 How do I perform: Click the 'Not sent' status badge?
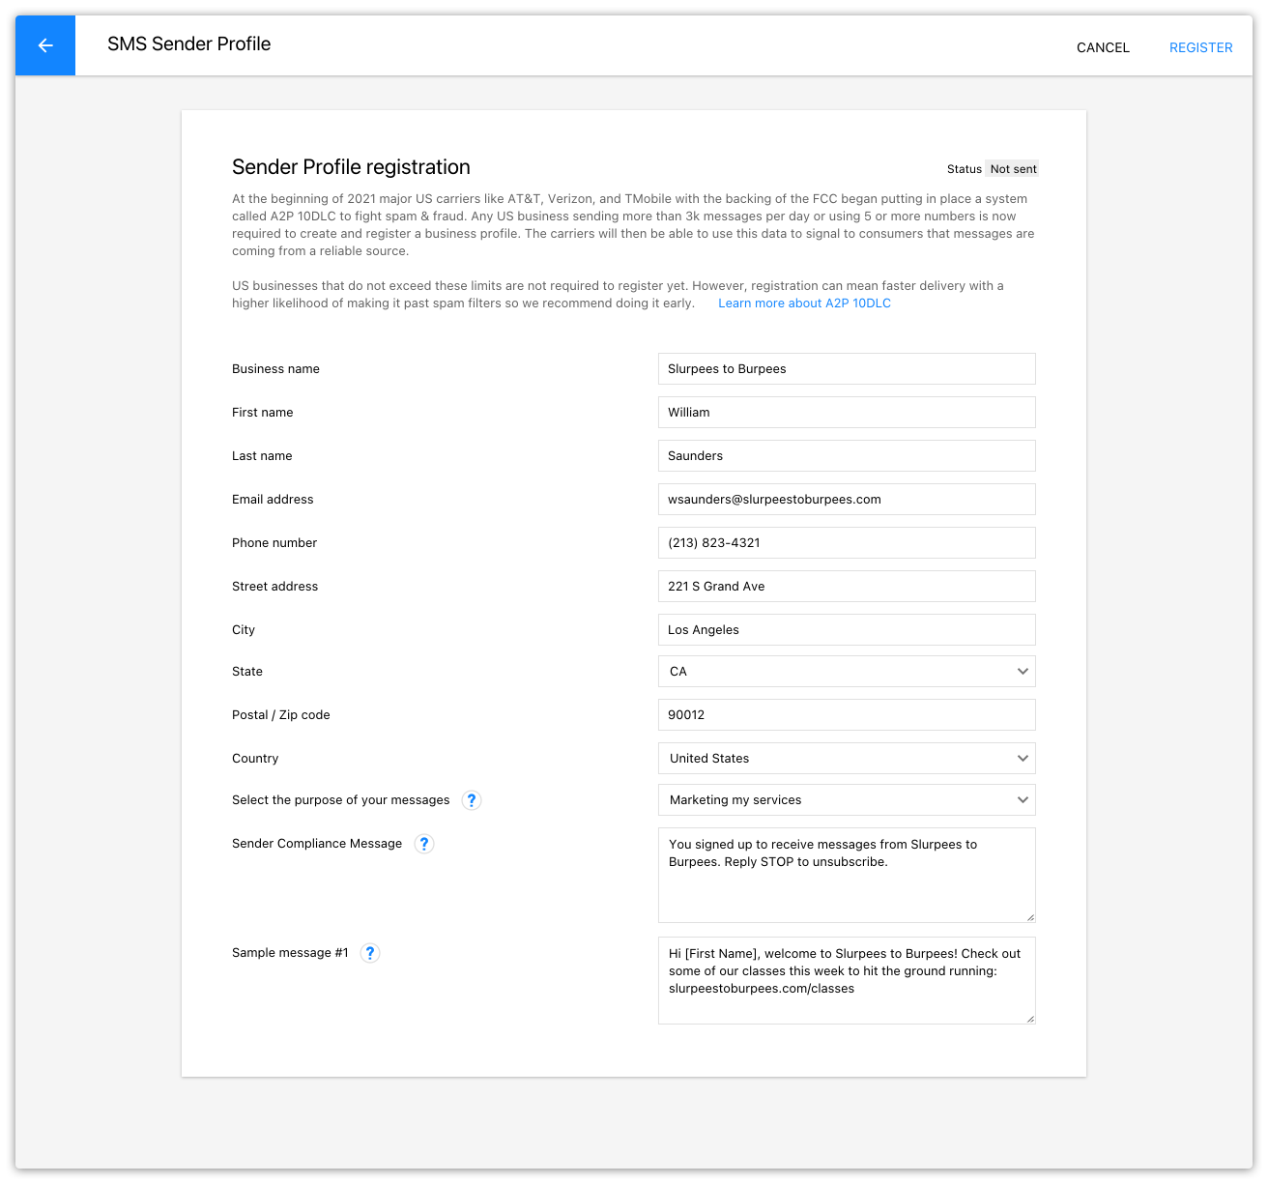pyautogui.click(x=1013, y=169)
